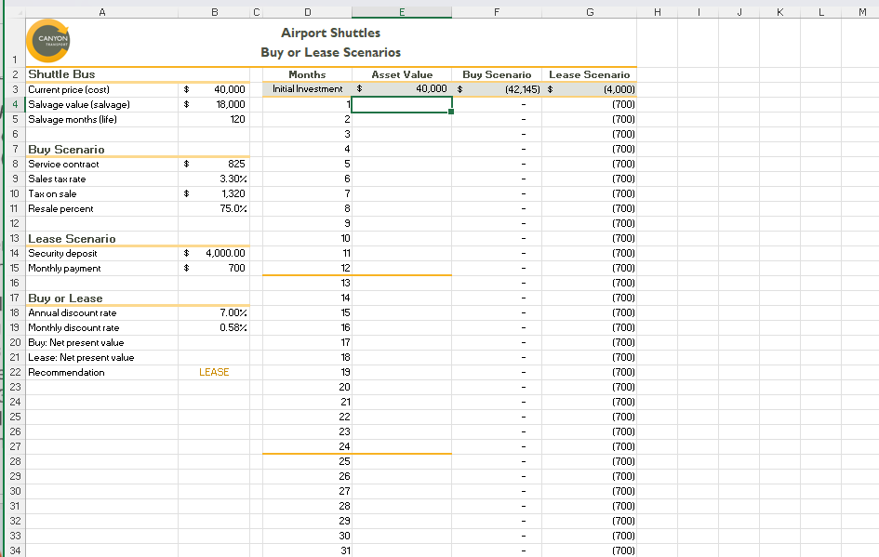Select row 3 header
Viewport: 879px width, 557px height.
point(14,89)
